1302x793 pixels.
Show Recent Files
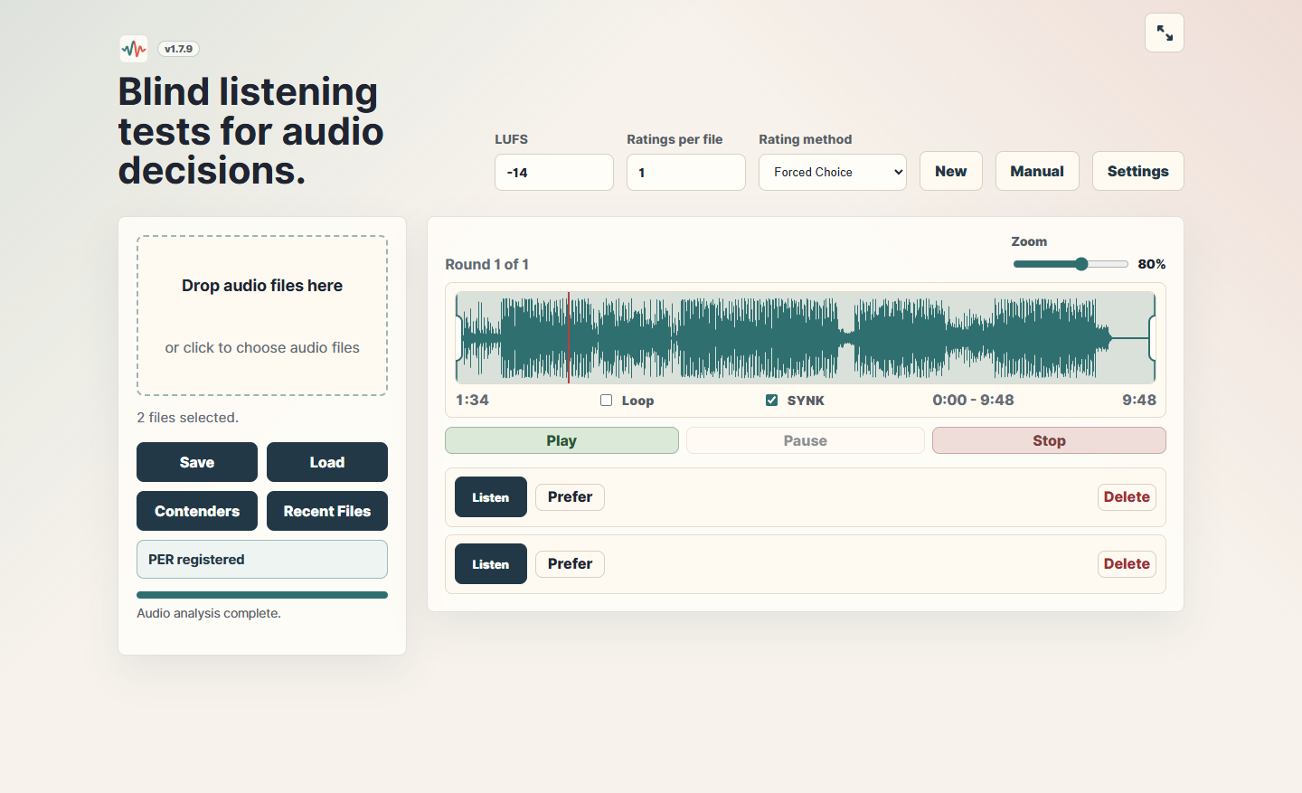(x=327, y=511)
